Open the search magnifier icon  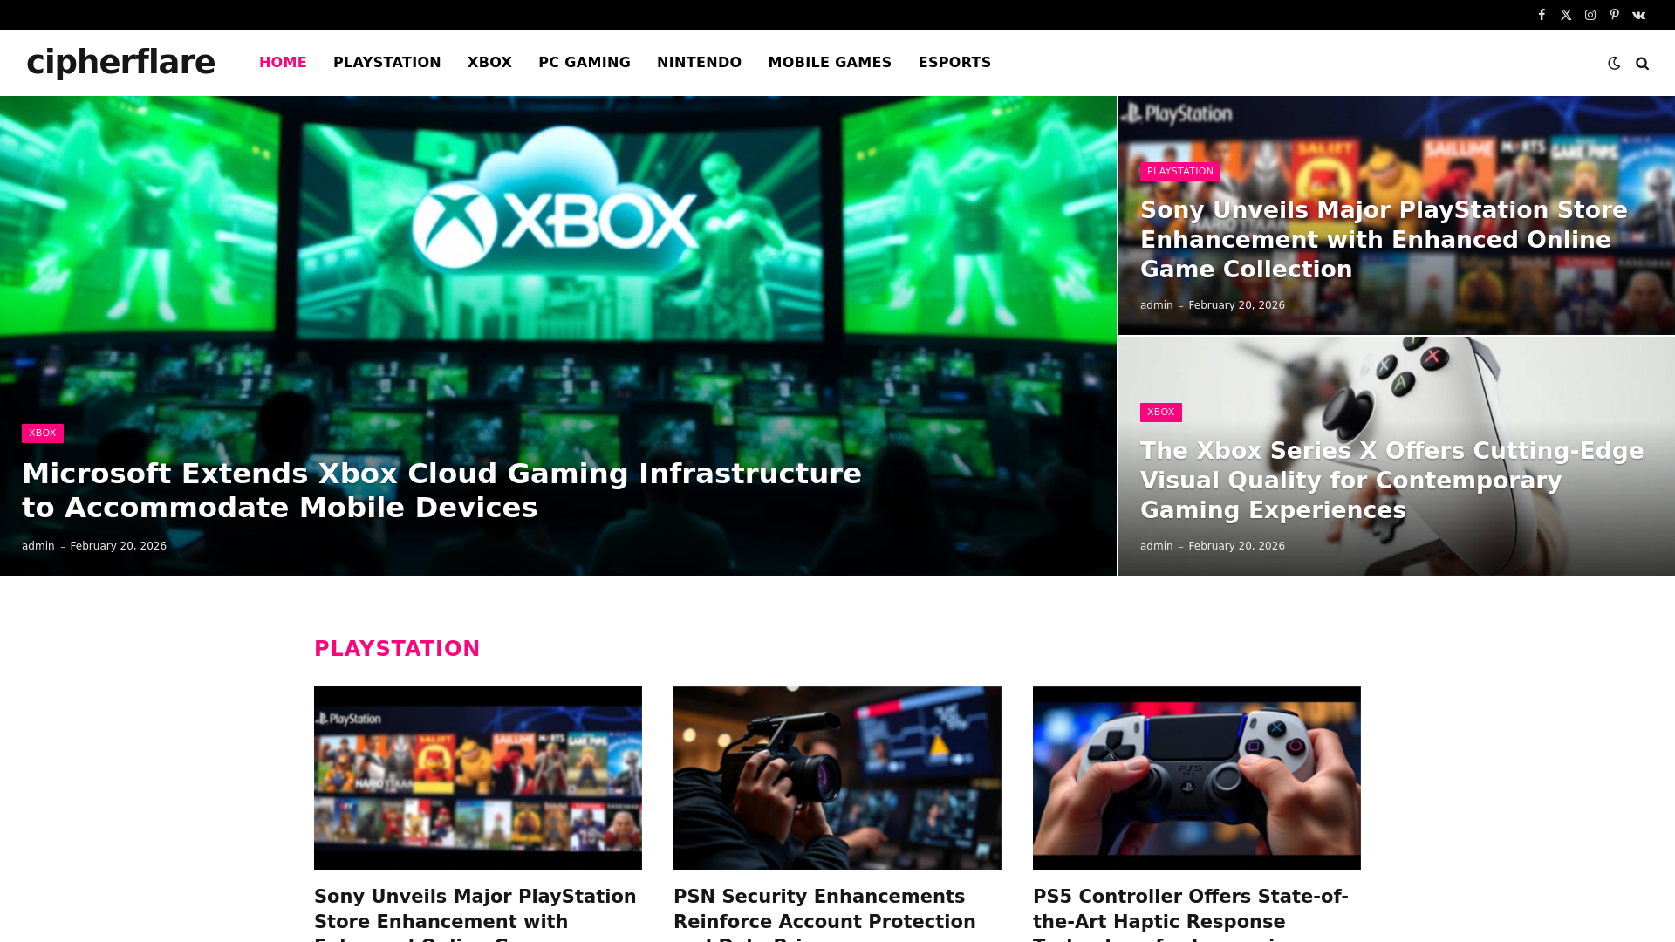point(1642,64)
